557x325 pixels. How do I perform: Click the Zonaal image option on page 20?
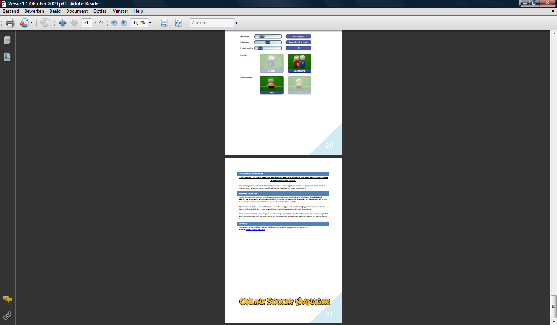271,63
